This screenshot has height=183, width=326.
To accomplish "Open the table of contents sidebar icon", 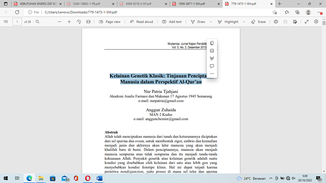I will click(6, 22).
